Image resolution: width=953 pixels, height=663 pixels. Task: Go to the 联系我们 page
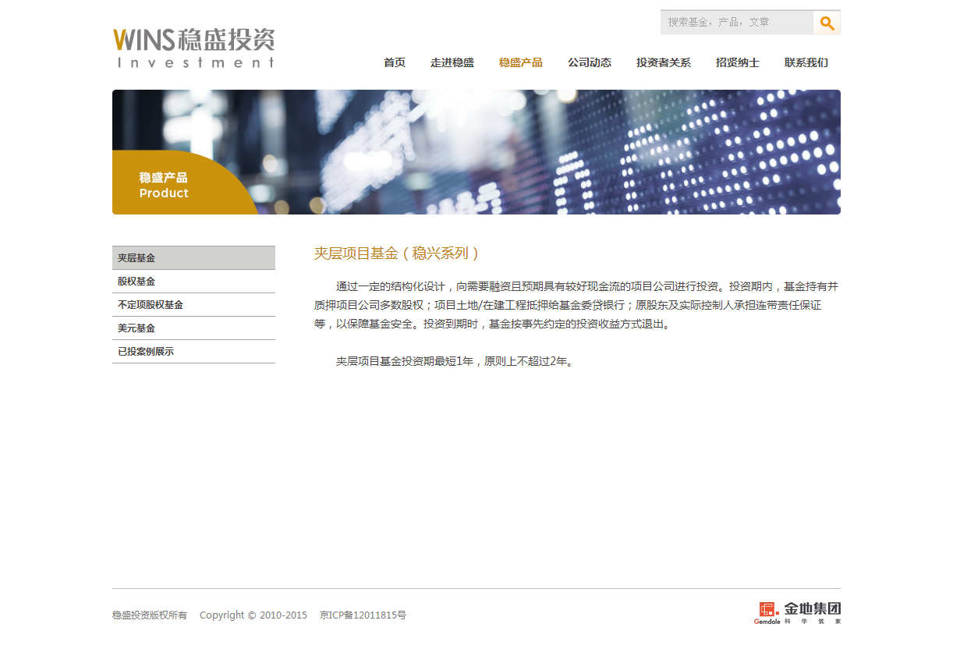pyautogui.click(x=806, y=62)
